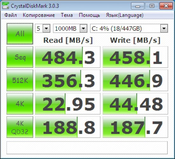Click the empty comment text field at bottom
The height and width of the screenshot is (159, 175).
87,148
